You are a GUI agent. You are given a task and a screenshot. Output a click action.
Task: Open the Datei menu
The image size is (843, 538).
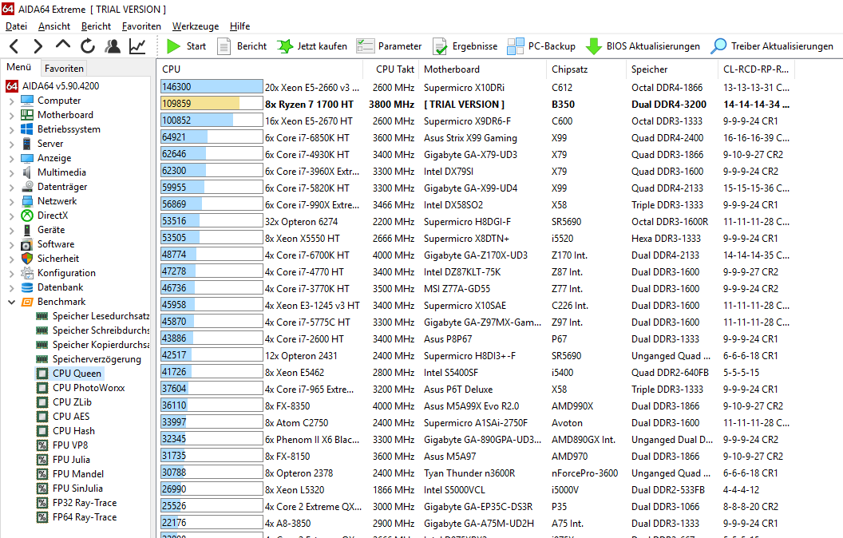pos(16,26)
